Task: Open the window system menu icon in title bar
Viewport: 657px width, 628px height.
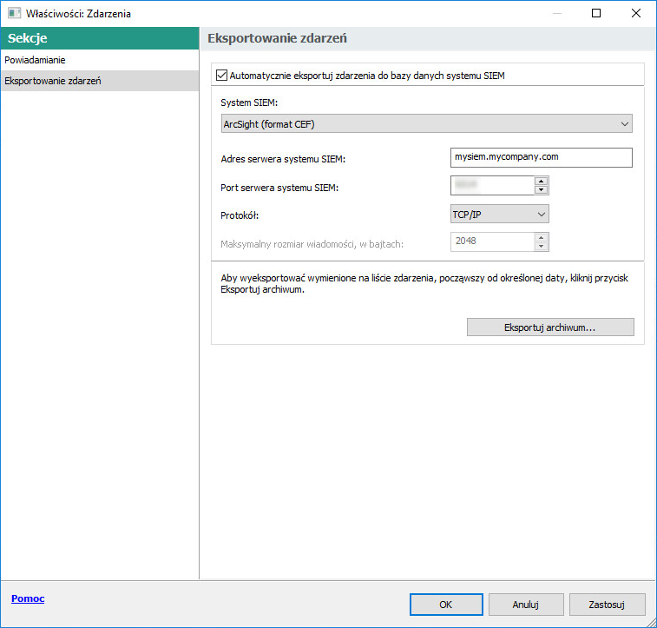Action: (x=14, y=14)
